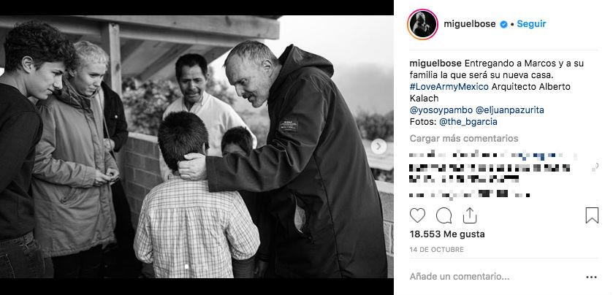The height and width of the screenshot is (295, 613).
Task: Follow the account with Seguir
Action: 531,24
